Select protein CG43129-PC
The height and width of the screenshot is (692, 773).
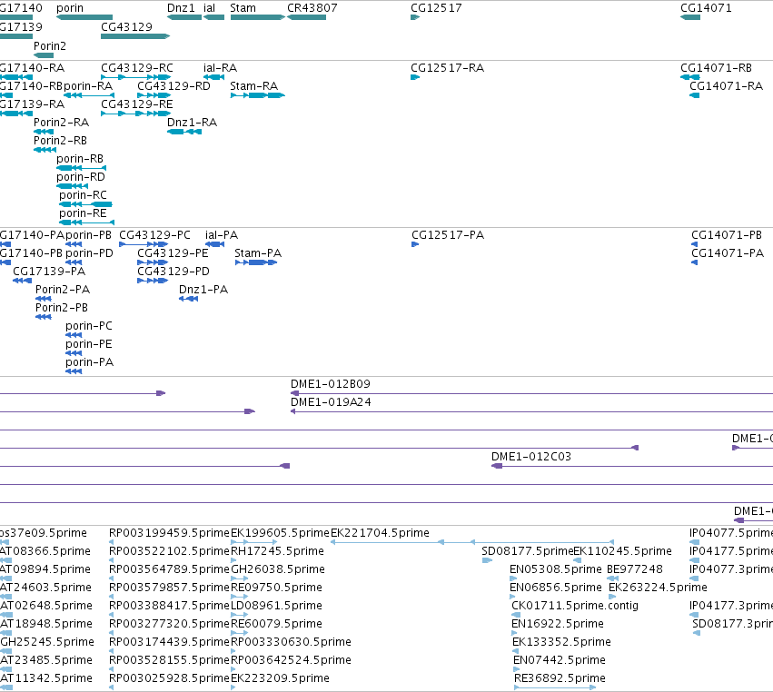point(144,244)
